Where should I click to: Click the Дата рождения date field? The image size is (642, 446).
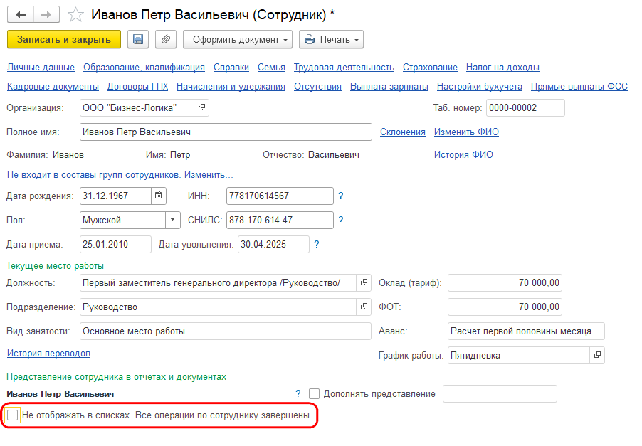(115, 196)
